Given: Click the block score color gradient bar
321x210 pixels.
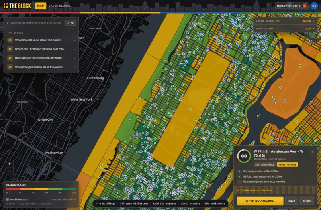Looking at the screenshot, I should click(x=41, y=189).
